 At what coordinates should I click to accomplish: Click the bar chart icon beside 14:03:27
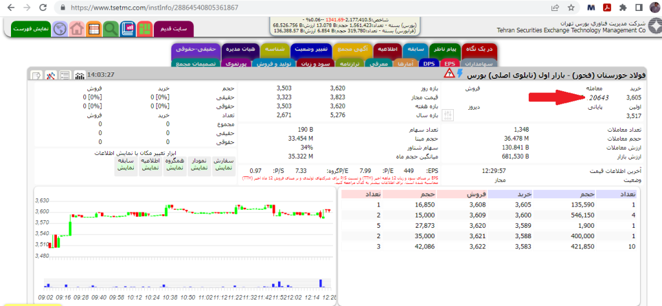point(80,75)
